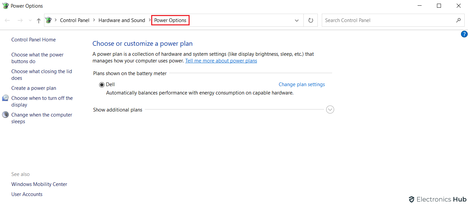Viewport: 468px width, 204px height.
Task: Go to Control Panel Home
Action: pos(33,40)
